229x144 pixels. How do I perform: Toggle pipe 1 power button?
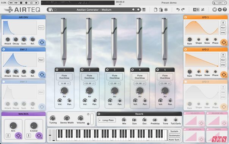[57, 70]
